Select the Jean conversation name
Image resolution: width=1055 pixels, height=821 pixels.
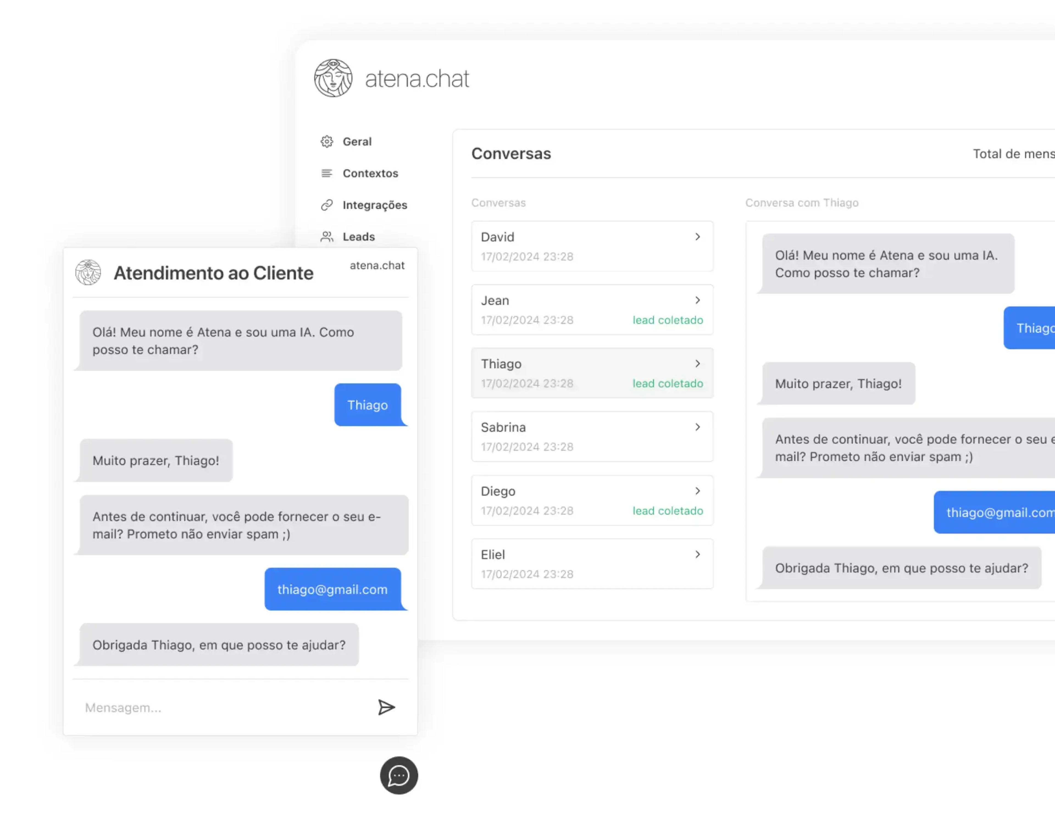[495, 300]
